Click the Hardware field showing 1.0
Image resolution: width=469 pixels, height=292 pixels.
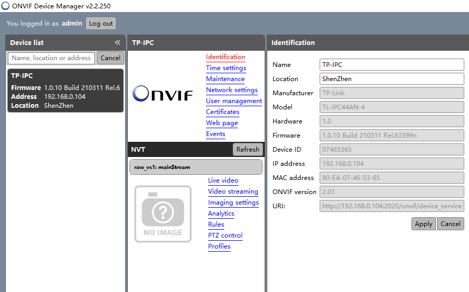tap(392, 121)
